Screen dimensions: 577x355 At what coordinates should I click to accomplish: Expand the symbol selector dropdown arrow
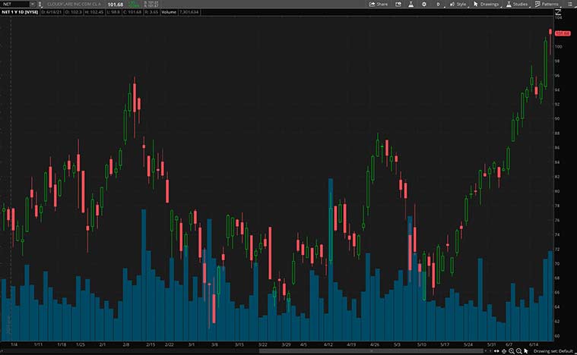pyautogui.click(x=32, y=4)
